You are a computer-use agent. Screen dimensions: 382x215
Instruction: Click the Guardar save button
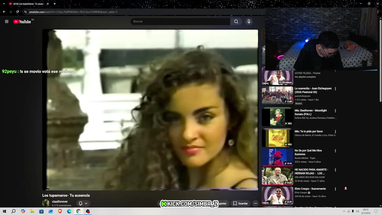(x=241, y=203)
